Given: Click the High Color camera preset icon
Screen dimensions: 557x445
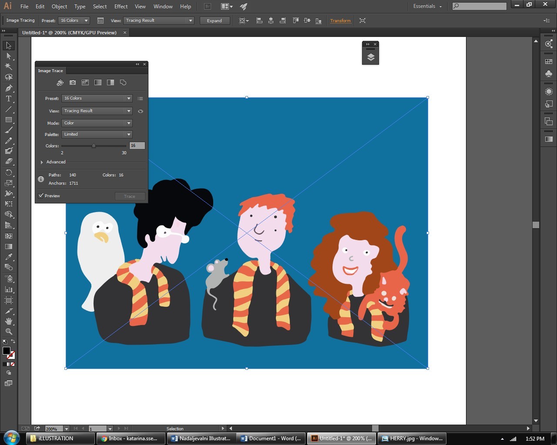Looking at the screenshot, I should point(73,83).
